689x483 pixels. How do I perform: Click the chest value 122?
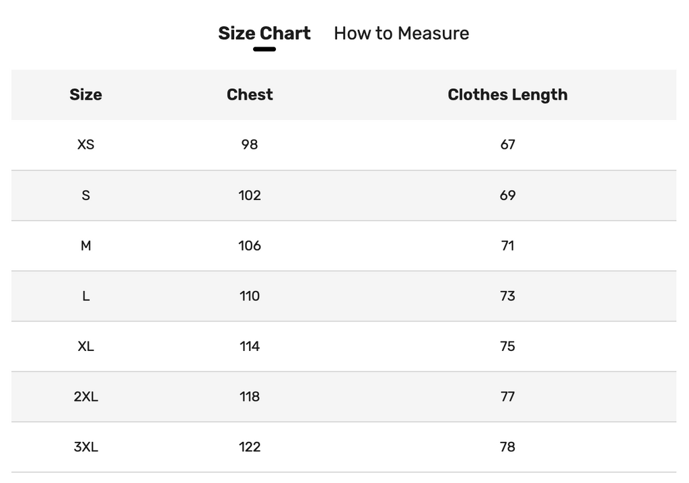click(x=250, y=447)
